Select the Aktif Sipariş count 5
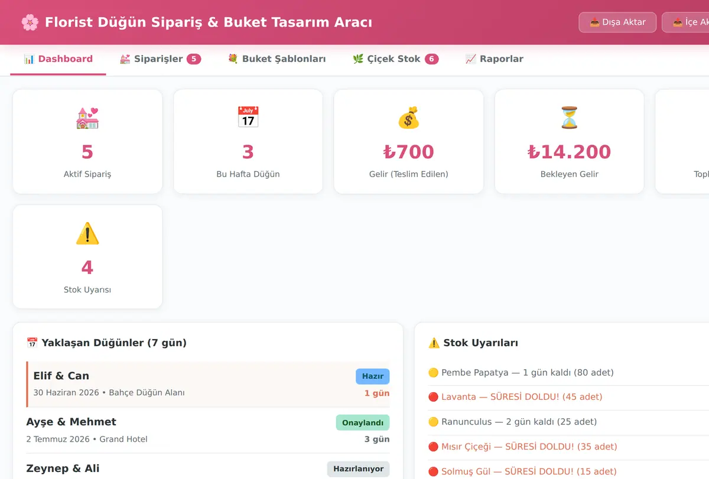Image resolution: width=709 pixels, height=479 pixels. 87,152
